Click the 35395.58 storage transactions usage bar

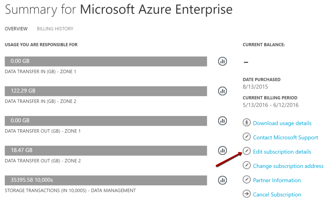coord(106,180)
